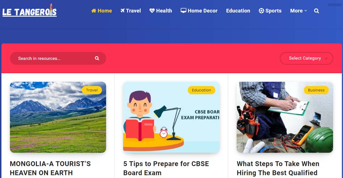Click the yellow Business category badge

(x=316, y=90)
